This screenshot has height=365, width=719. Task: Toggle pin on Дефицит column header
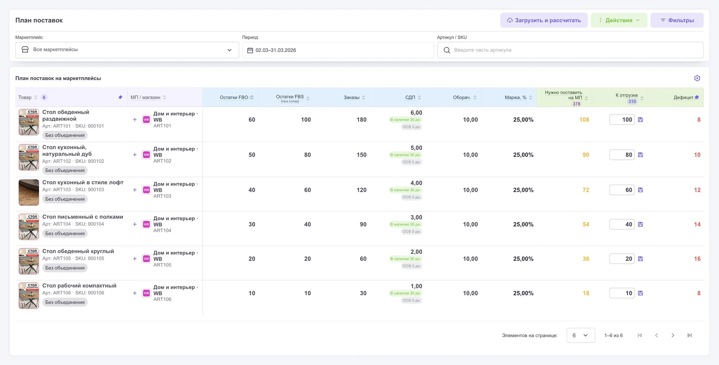(697, 97)
